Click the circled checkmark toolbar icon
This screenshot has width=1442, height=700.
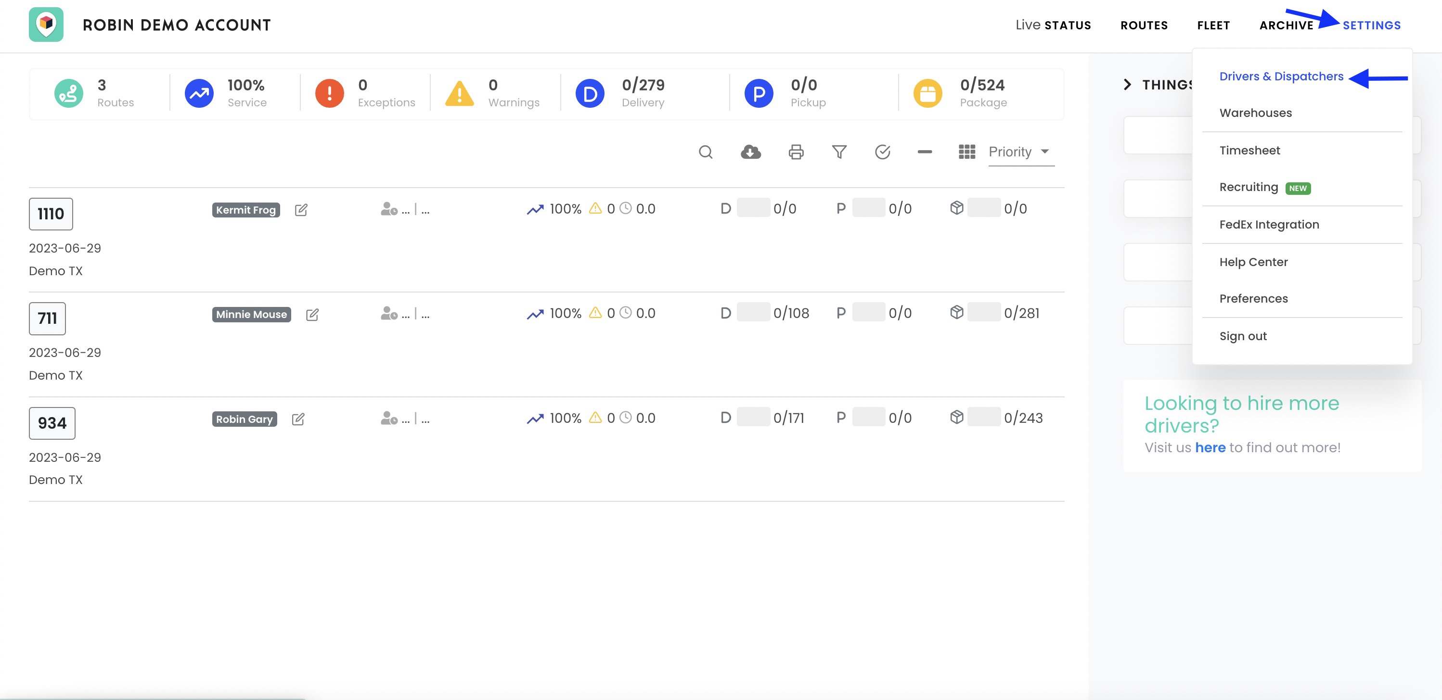(882, 152)
